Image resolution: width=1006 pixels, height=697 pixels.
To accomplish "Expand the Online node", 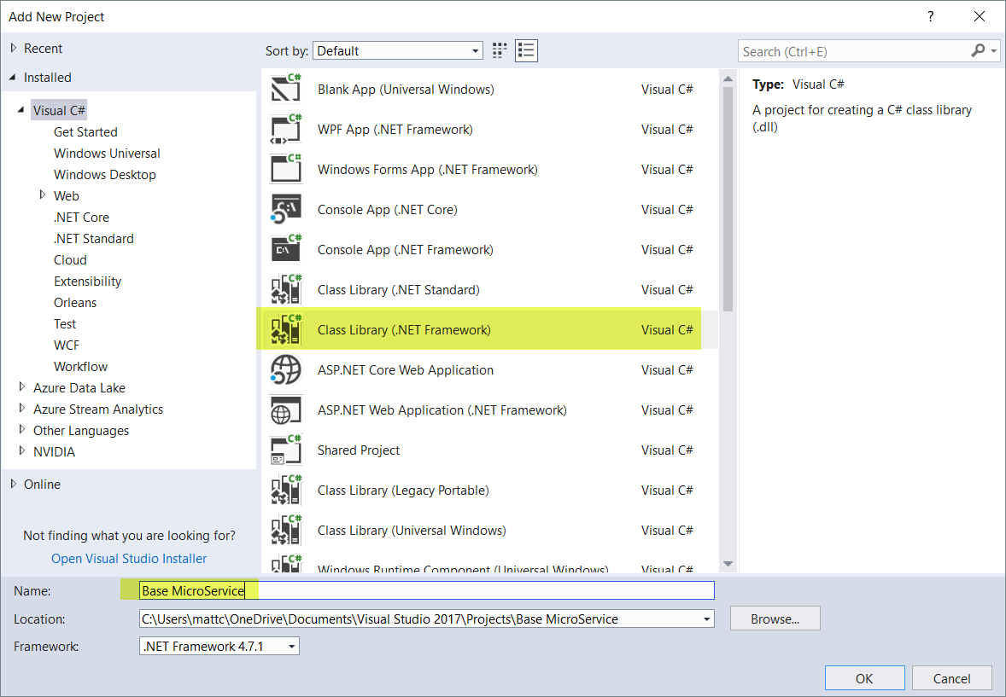I will coord(14,484).
